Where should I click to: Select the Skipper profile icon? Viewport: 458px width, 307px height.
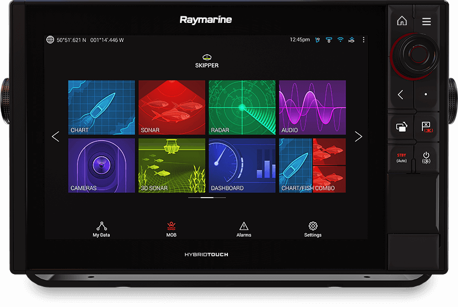(x=207, y=61)
